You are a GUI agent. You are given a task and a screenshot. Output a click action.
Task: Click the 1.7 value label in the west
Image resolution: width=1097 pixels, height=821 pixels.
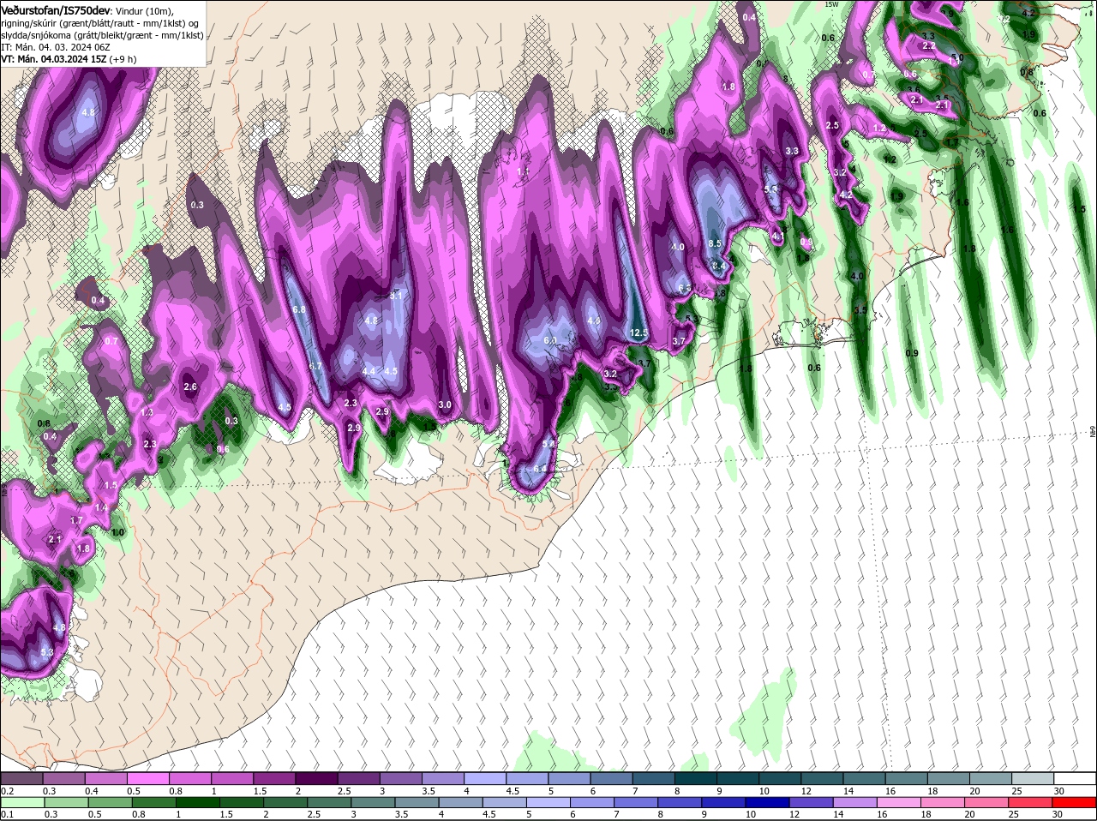click(76, 520)
